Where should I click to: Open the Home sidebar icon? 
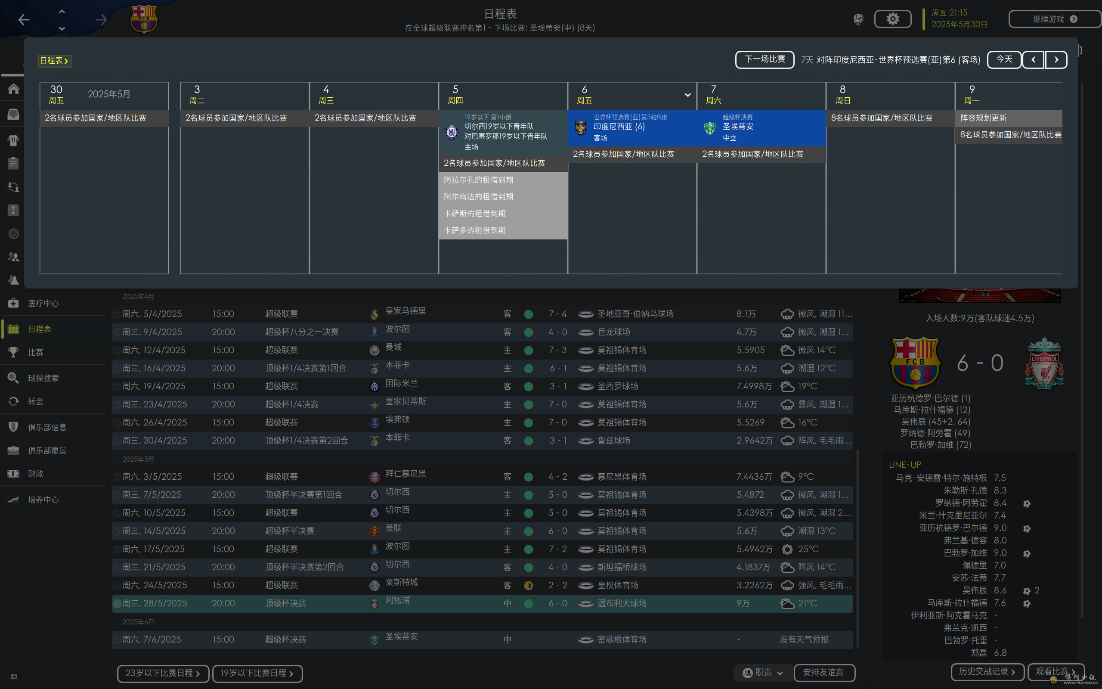pyautogui.click(x=13, y=88)
